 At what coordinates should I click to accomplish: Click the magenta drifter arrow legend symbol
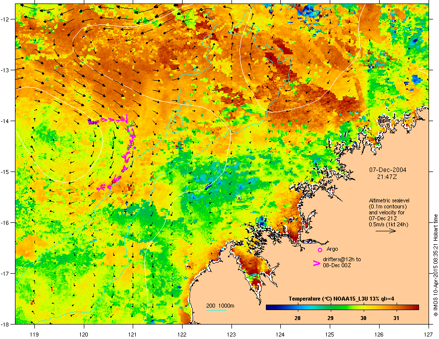316,263
